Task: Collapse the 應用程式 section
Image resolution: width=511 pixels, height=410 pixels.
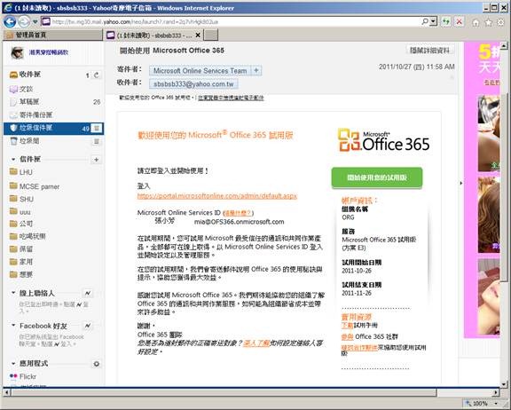Action: [13, 363]
